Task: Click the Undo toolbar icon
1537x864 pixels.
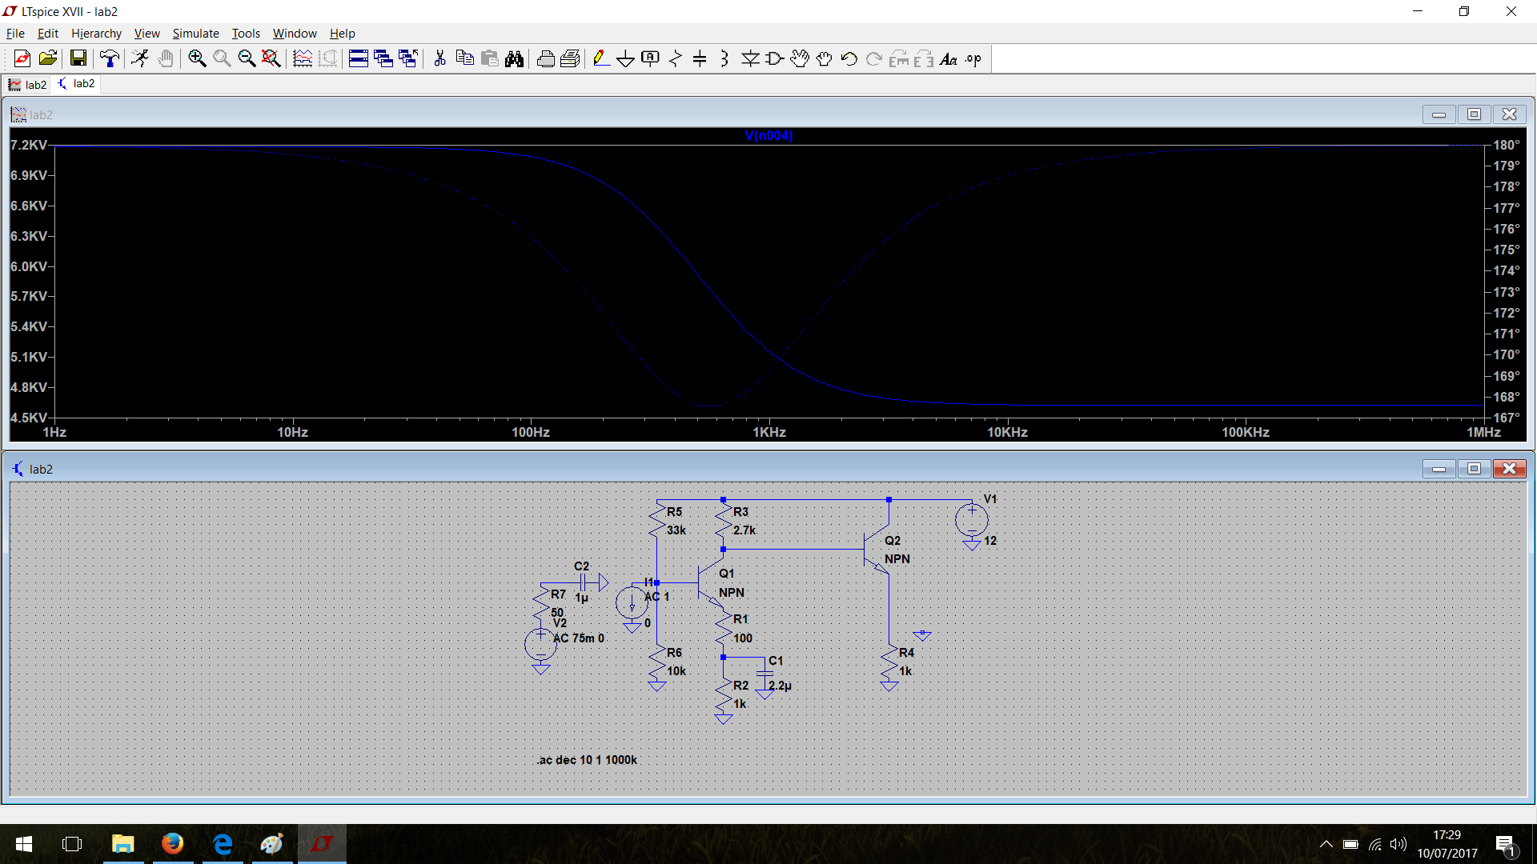Action: point(849,58)
